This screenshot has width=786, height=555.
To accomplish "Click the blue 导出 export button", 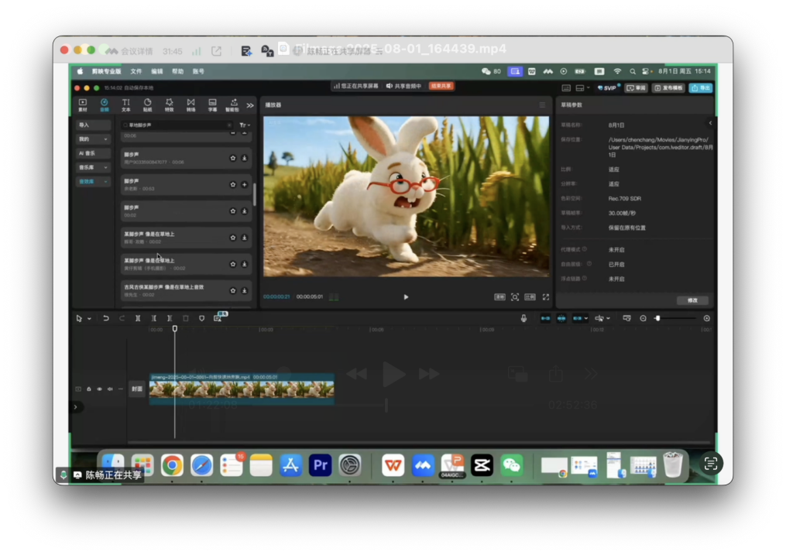I will (x=700, y=88).
